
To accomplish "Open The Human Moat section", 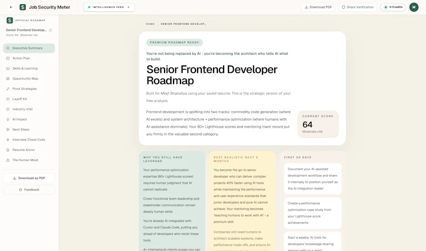I will point(29,160).
